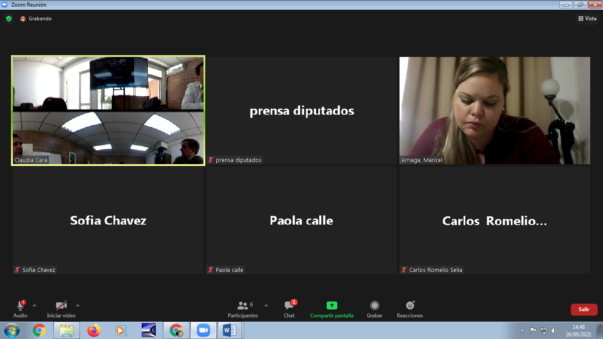
Task: Click the muted mic icon beside Paola calle label
Action: [x=211, y=270]
